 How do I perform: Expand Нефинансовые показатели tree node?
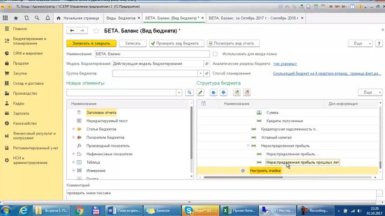(x=73, y=154)
